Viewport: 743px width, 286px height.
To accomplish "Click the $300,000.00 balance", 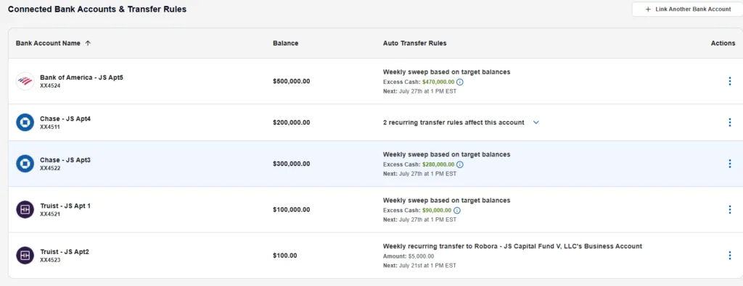I will [x=292, y=164].
